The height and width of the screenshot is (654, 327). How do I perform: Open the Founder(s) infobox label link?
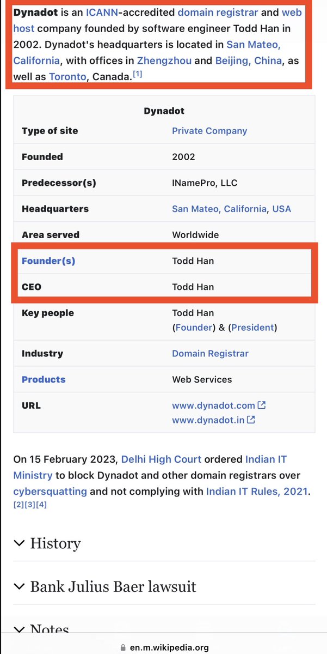tap(48, 261)
